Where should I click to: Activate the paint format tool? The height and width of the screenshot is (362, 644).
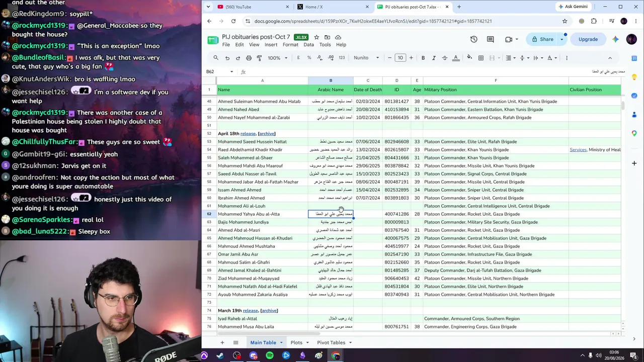click(x=259, y=58)
